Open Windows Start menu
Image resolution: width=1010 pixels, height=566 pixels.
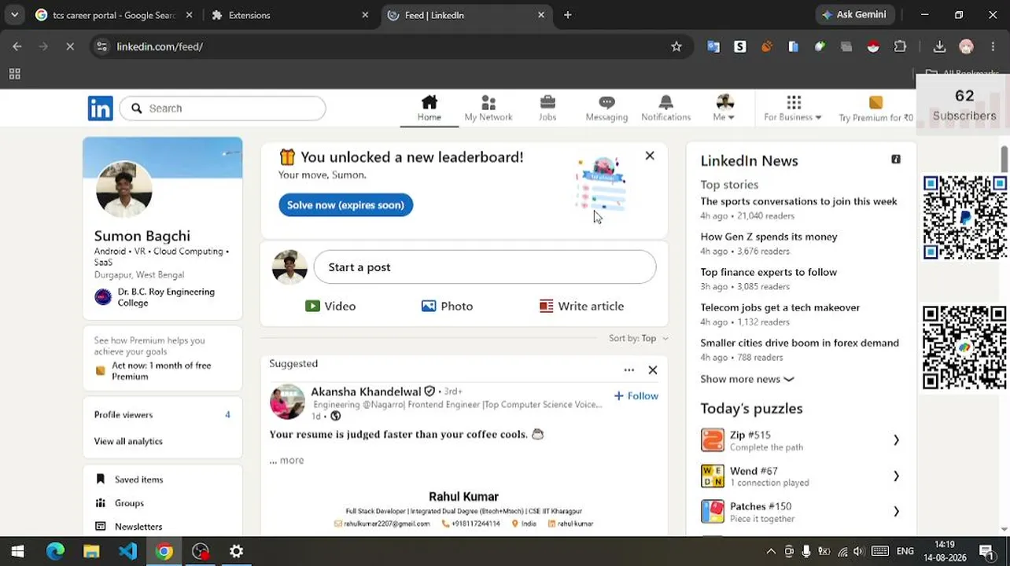17,551
